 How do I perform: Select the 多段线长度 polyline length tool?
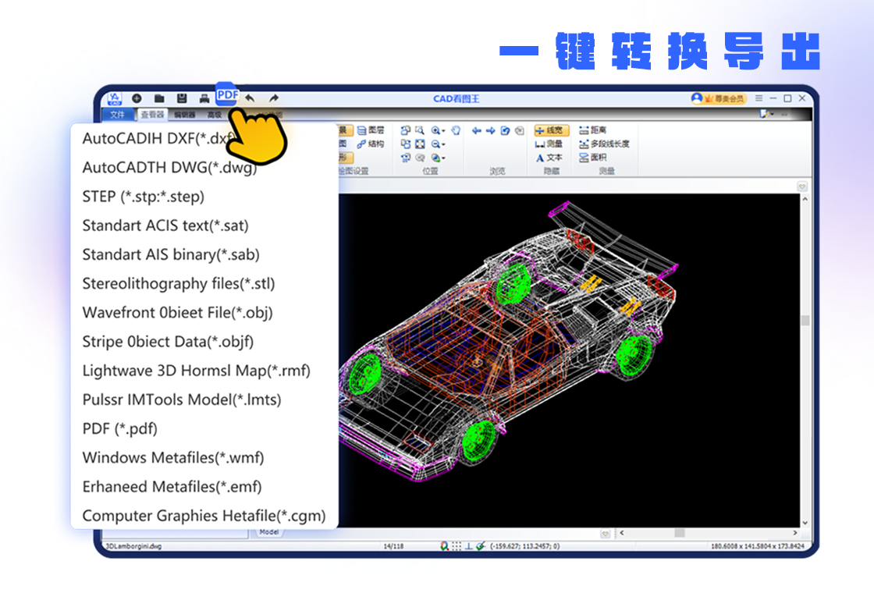[x=604, y=144]
